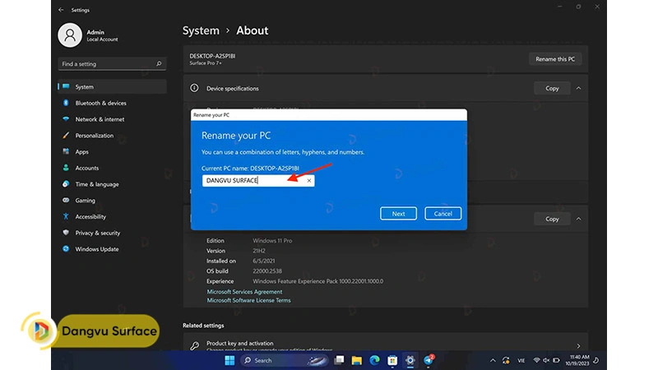
Task: Open the Windows Start menu
Action: click(x=229, y=360)
